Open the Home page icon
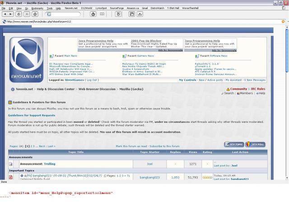 click(x=35, y=14)
